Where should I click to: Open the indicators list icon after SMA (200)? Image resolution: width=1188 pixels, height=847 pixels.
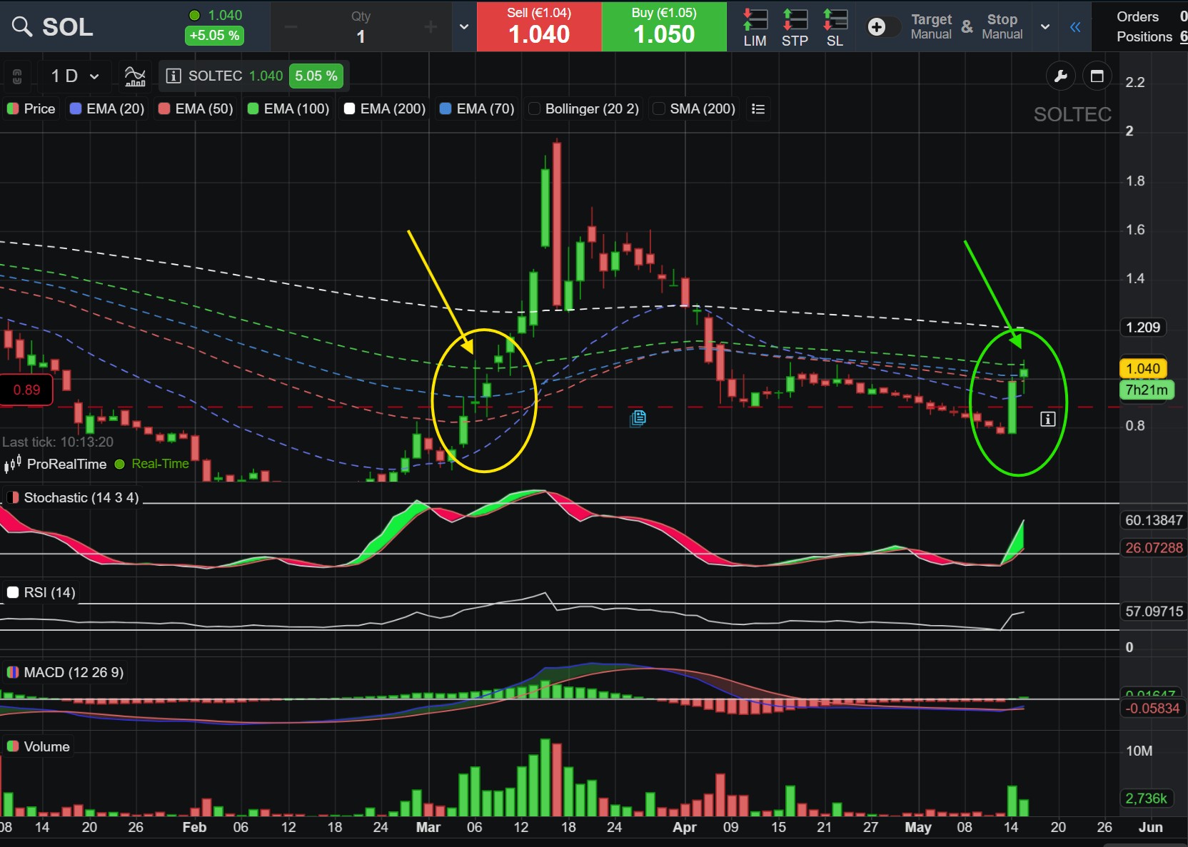[758, 108]
